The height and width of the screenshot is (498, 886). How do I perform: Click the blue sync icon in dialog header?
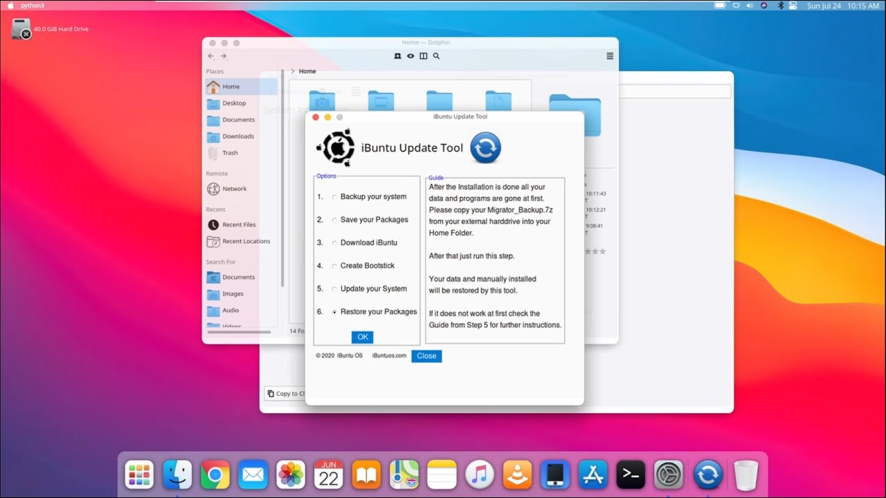pyautogui.click(x=485, y=148)
